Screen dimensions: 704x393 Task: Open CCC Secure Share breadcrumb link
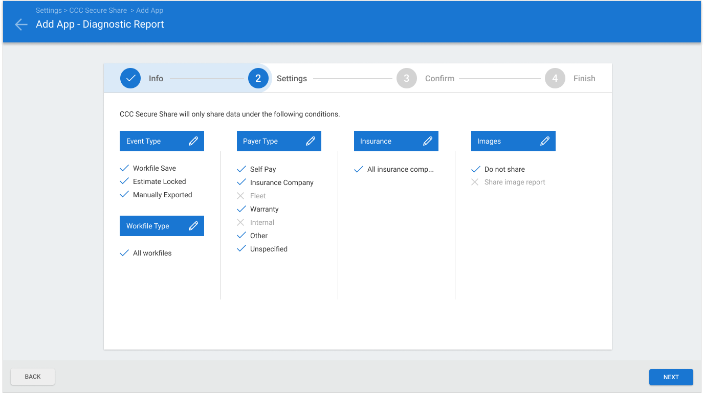98,10
